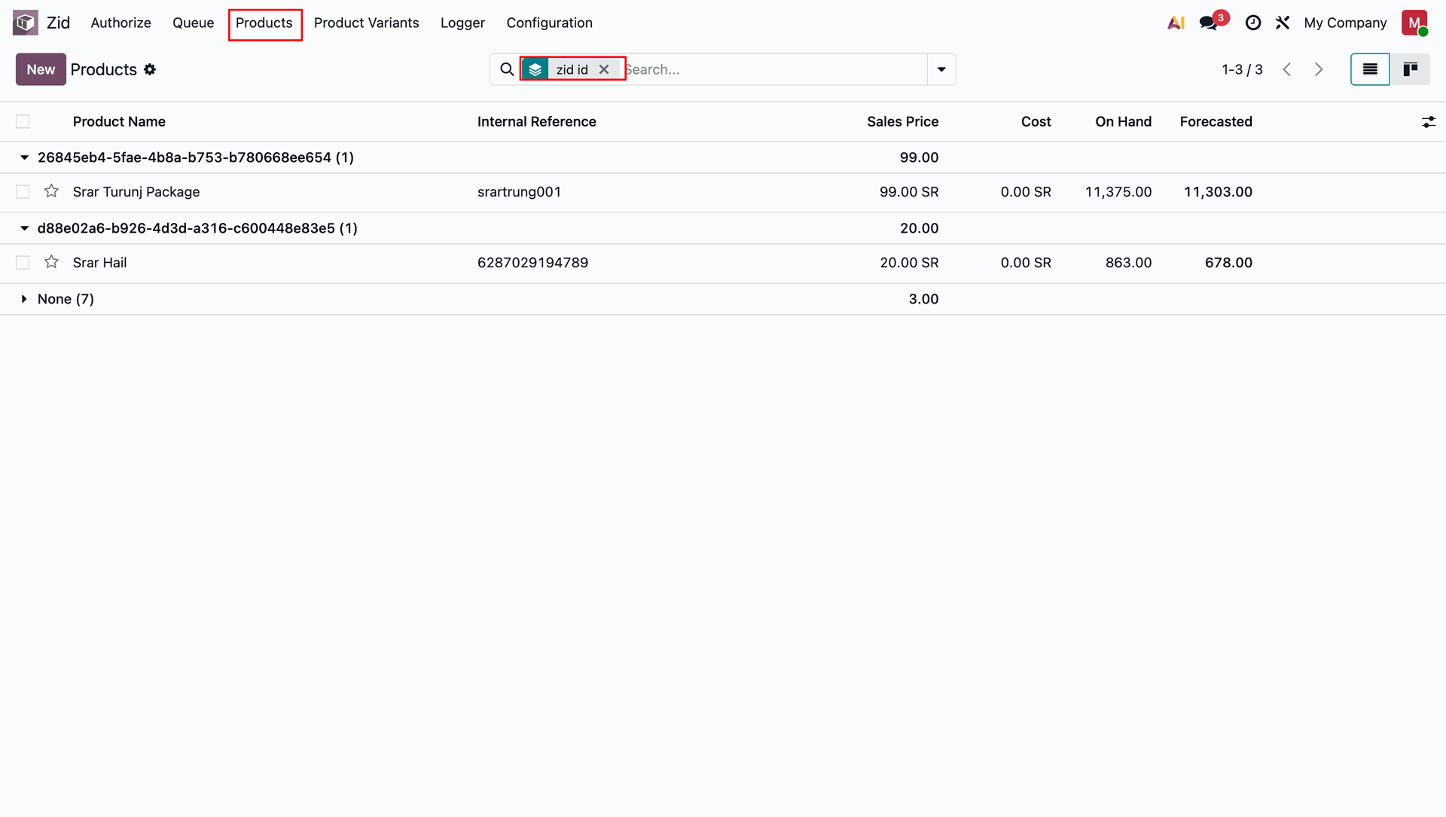Click the 11,303.00 forecasted value
Viewport: 1446px width, 817px height.
[1218, 192]
